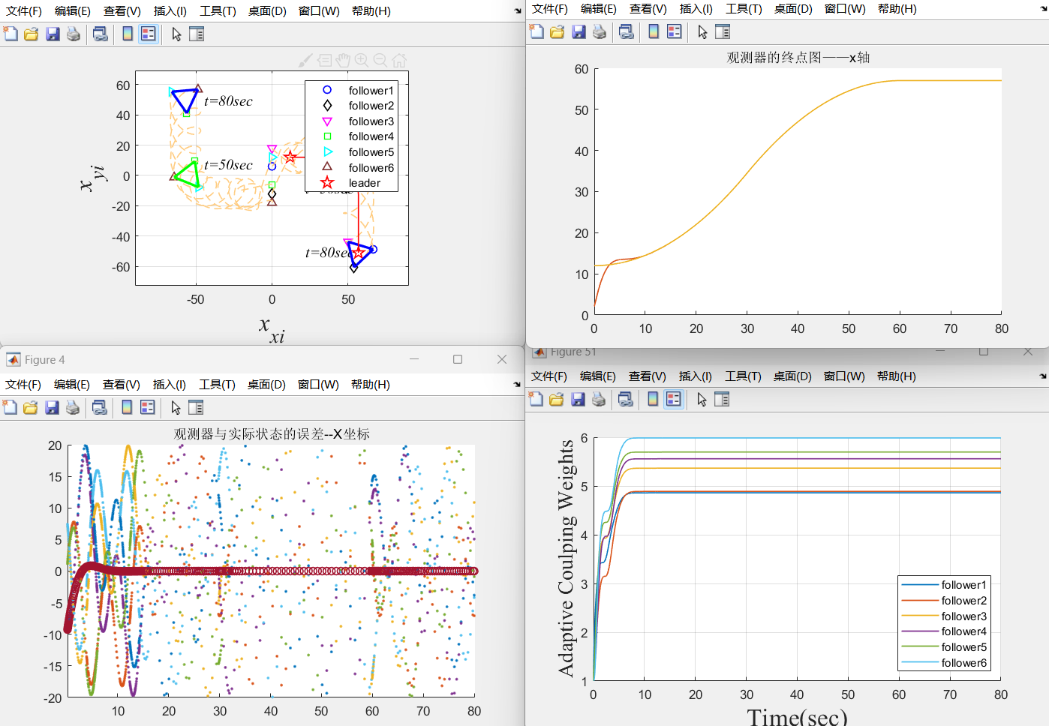Restore view with the home icon
The image size is (1049, 726).
(x=399, y=60)
